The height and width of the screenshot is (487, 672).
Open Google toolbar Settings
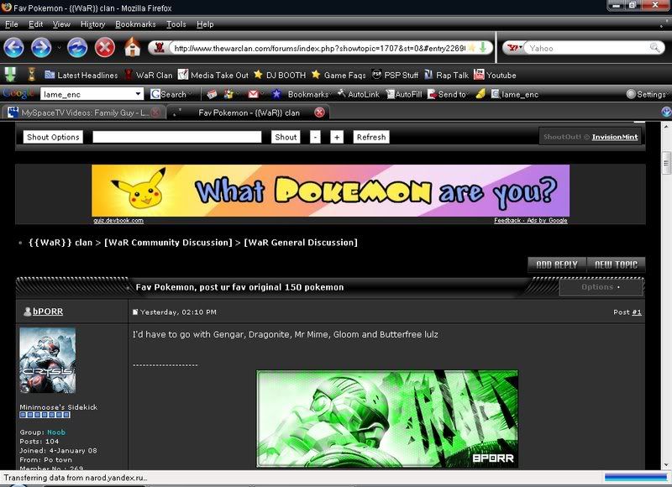647,94
